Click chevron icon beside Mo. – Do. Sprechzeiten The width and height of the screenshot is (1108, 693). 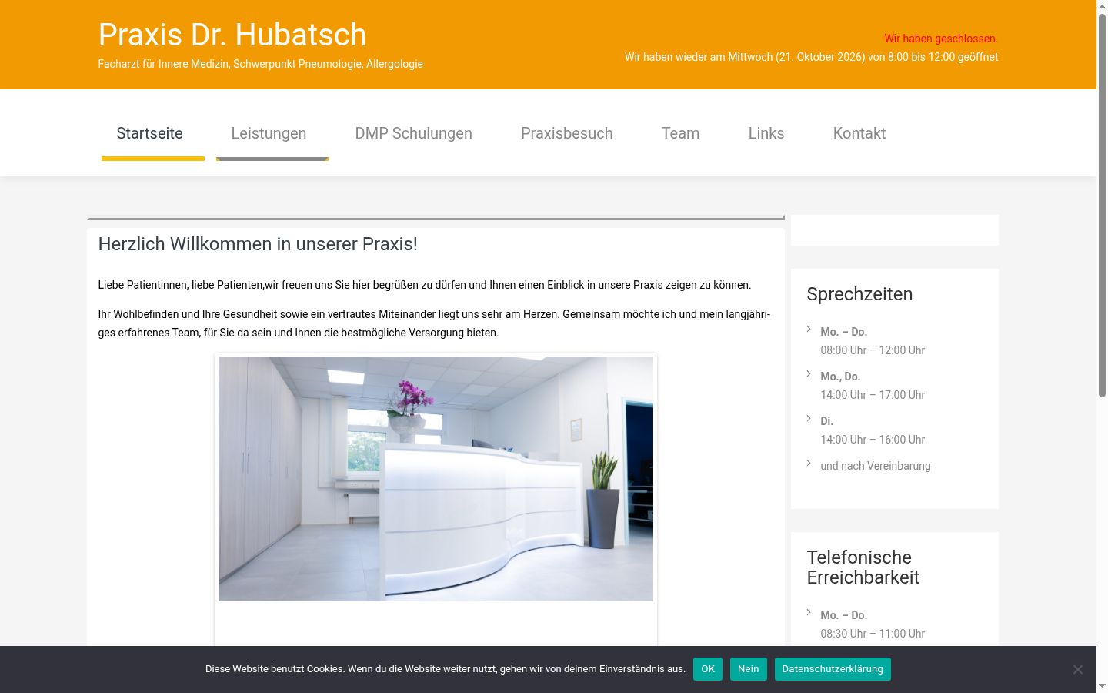[809, 329]
